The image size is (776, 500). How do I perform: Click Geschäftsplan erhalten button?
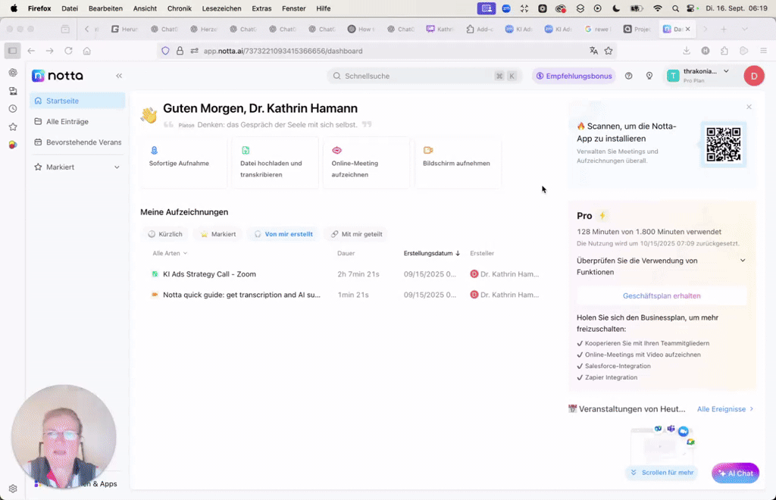[662, 295]
